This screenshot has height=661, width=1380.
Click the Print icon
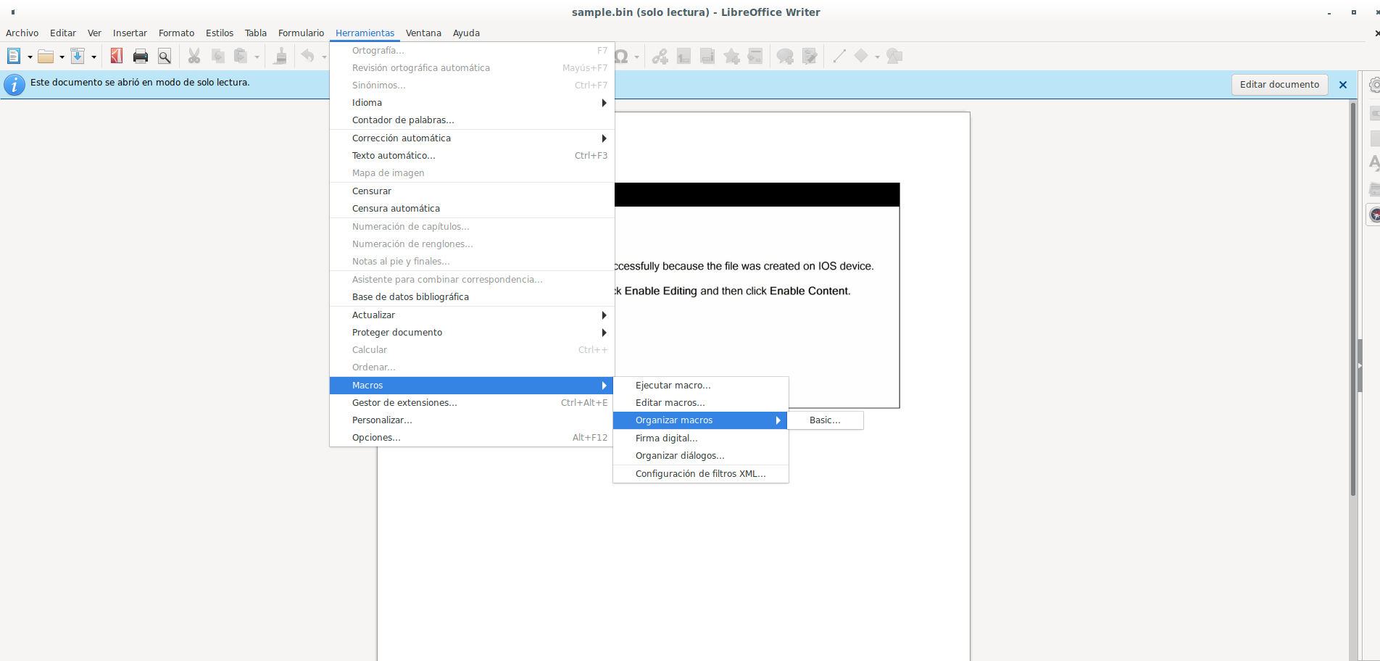coord(141,57)
